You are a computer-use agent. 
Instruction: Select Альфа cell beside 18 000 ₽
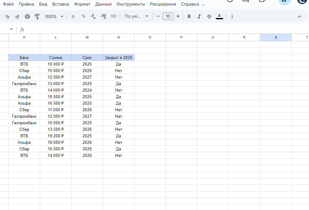[24, 143]
